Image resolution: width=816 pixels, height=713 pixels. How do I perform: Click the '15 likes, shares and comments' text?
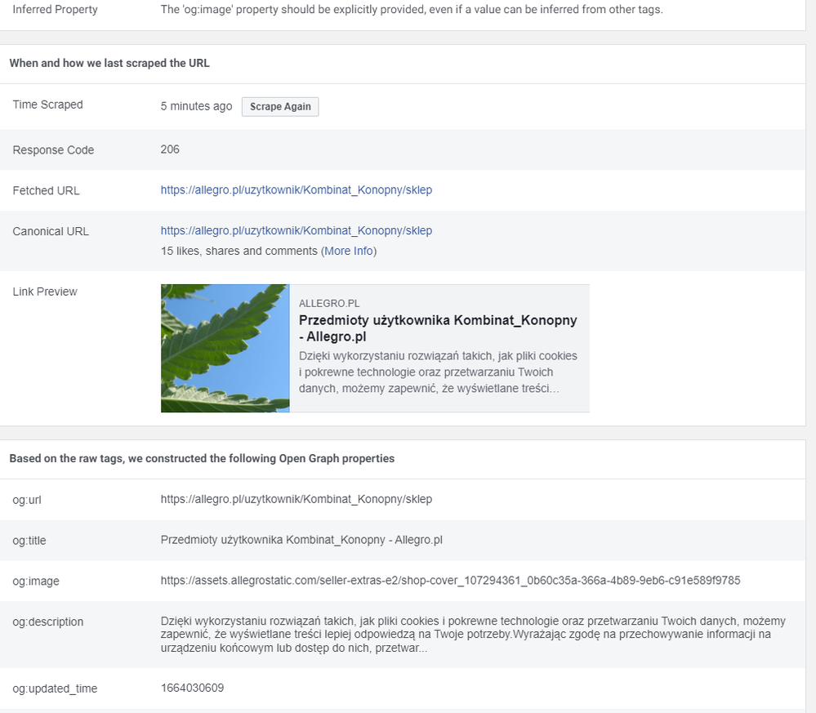[239, 251]
